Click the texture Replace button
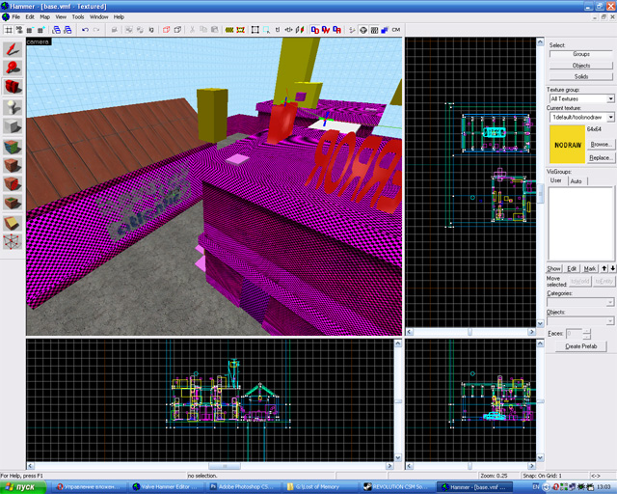617x494 pixels. [x=601, y=157]
